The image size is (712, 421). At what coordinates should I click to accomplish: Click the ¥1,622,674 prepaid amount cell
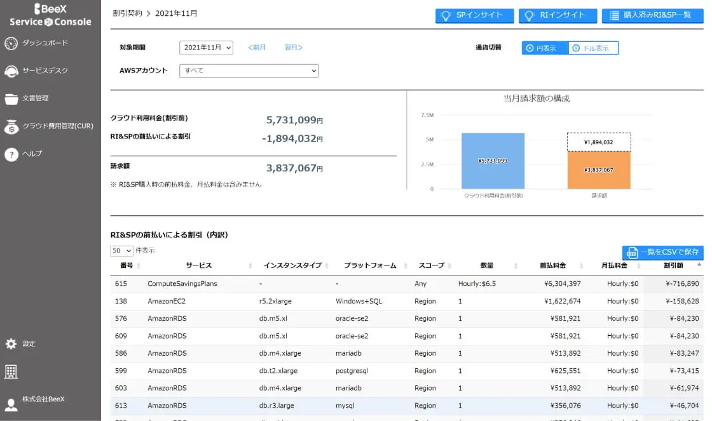coord(562,301)
